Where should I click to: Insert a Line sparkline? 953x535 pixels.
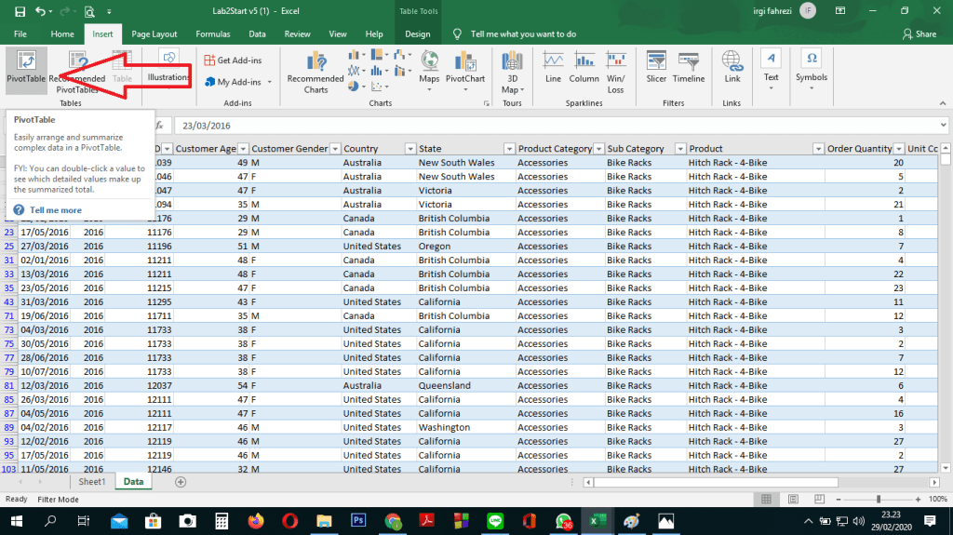pos(554,67)
